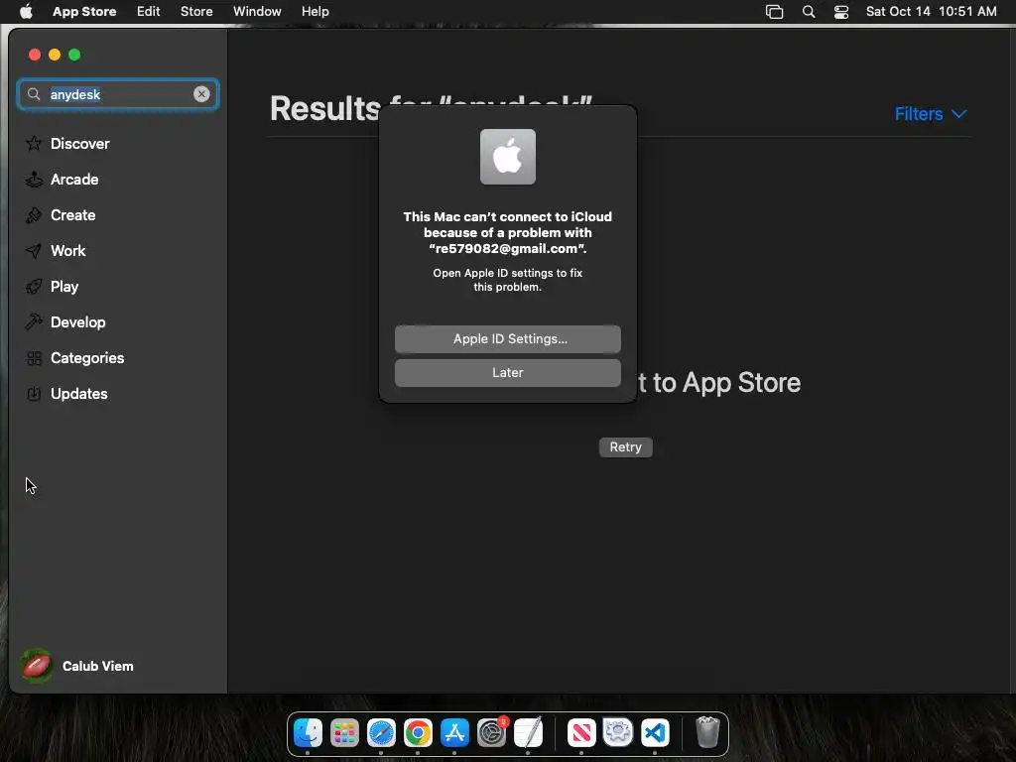Click the Play rocket icon

tap(34, 287)
